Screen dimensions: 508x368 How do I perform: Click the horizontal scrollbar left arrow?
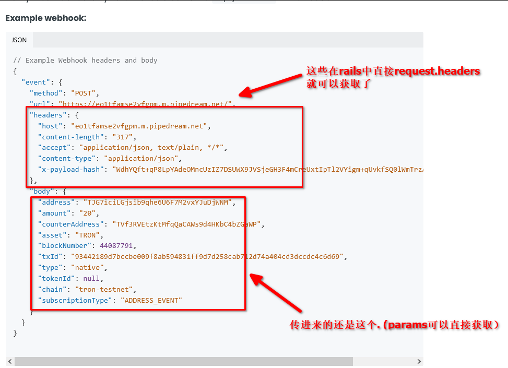click(x=10, y=361)
